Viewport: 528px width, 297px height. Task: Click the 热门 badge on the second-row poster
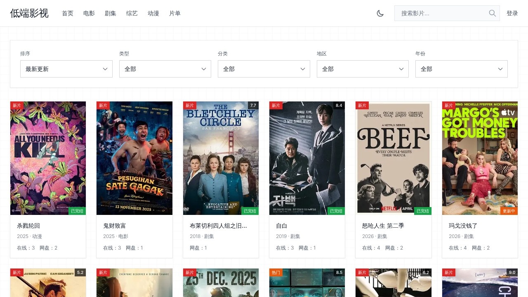click(276, 273)
